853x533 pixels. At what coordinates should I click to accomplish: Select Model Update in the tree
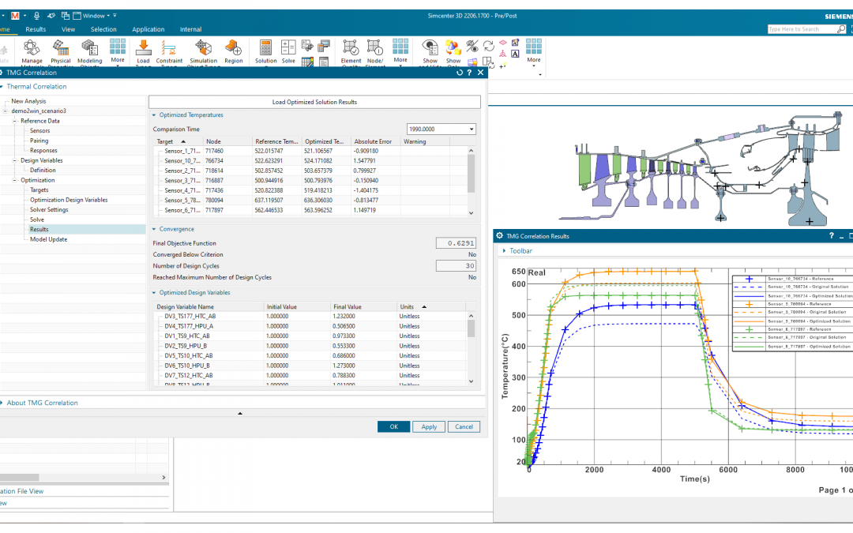point(48,238)
